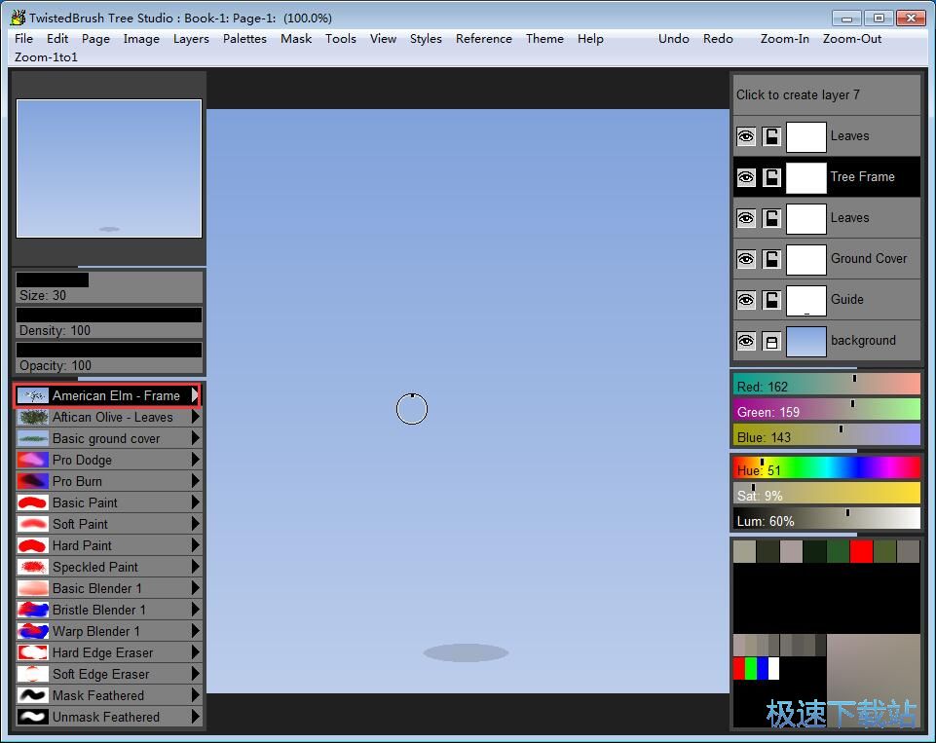Select the African Olive - Leaves brush icon
Screen dimensions: 936x743
click(33, 417)
